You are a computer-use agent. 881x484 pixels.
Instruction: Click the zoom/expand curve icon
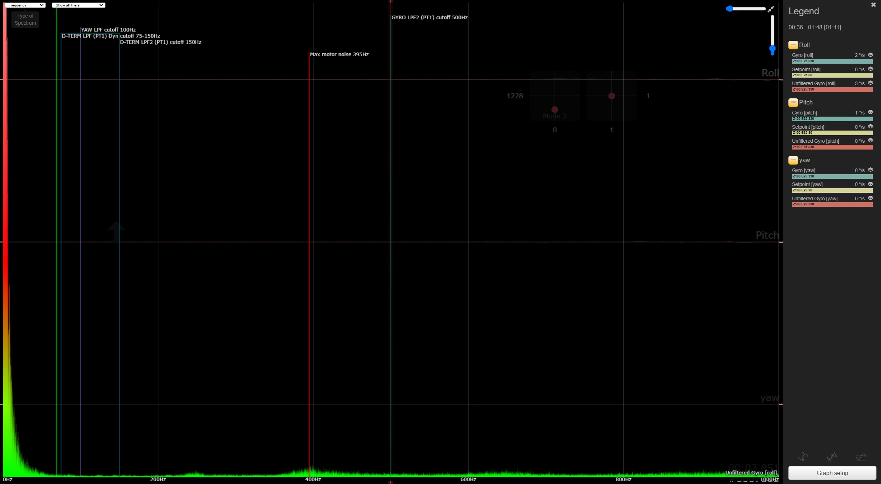[x=803, y=456]
